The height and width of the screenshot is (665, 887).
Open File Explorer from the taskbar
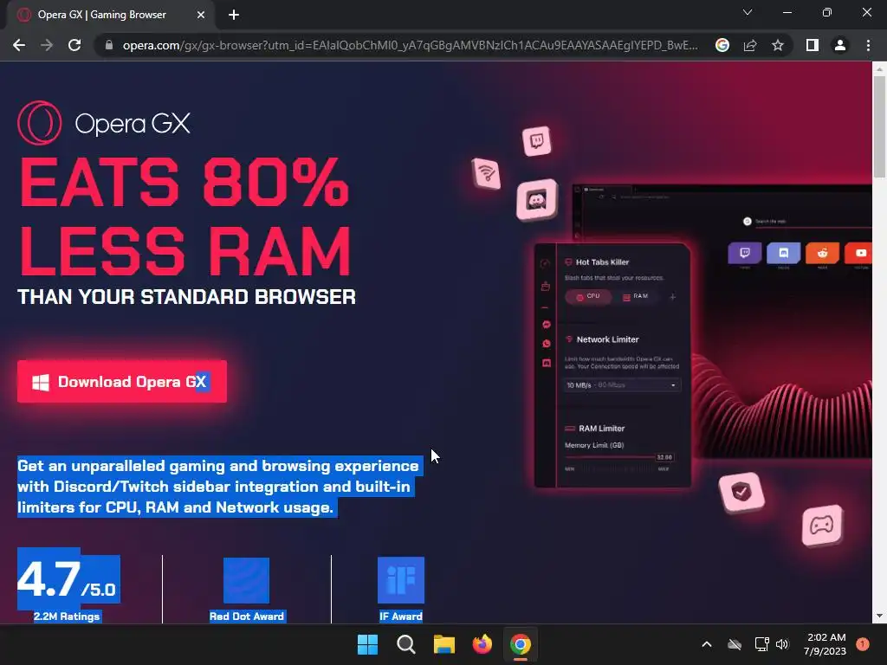[444, 644]
